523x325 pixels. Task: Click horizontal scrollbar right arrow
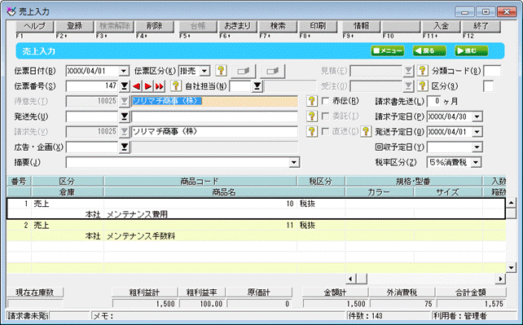pyautogui.click(x=500, y=279)
